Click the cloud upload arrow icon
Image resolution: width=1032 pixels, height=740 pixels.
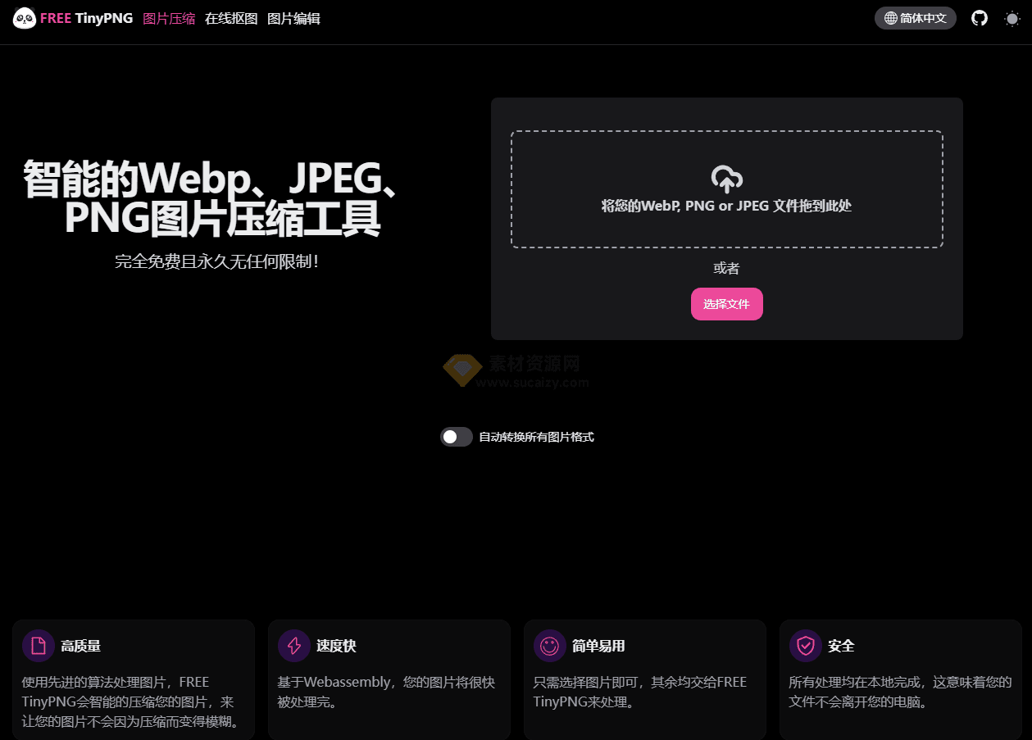pos(726,179)
